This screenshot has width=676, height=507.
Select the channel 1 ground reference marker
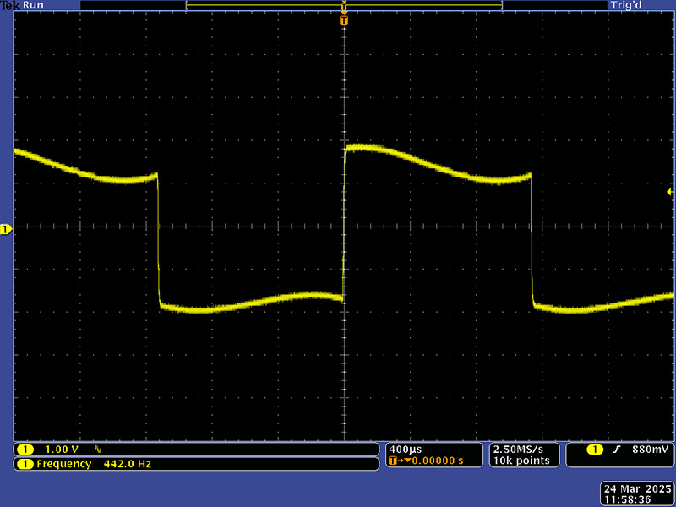tap(5, 230)
